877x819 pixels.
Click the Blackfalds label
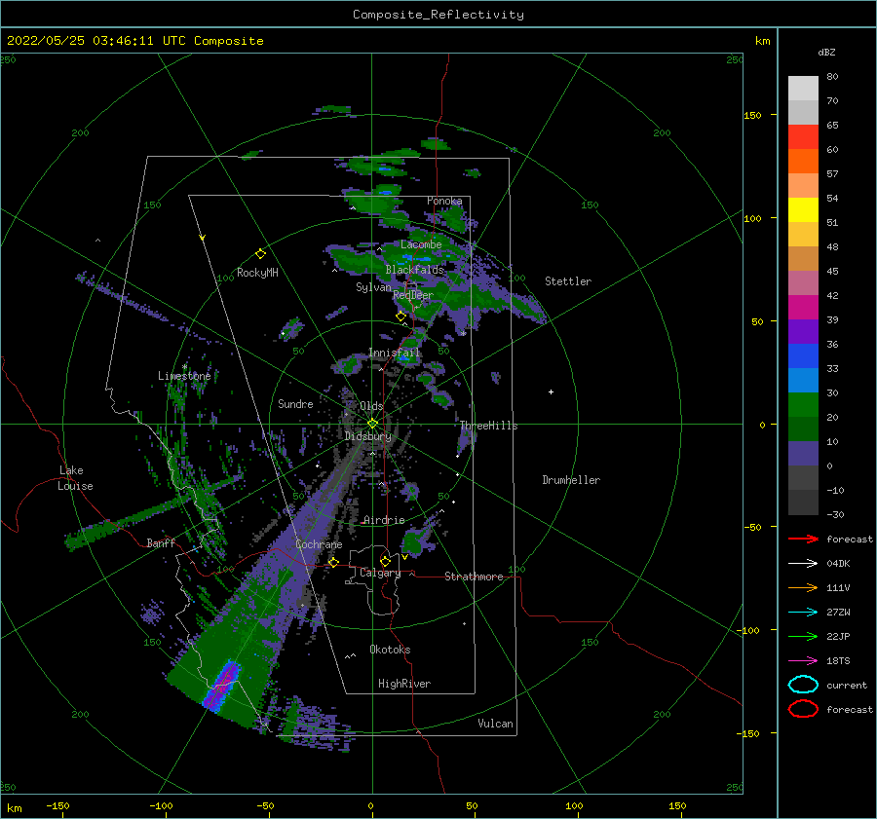[x=414, y=270]
